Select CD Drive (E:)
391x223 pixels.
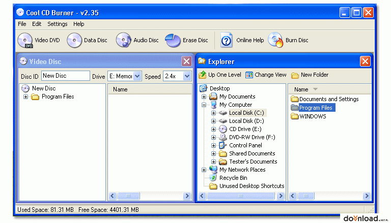[x=240, y=129]
